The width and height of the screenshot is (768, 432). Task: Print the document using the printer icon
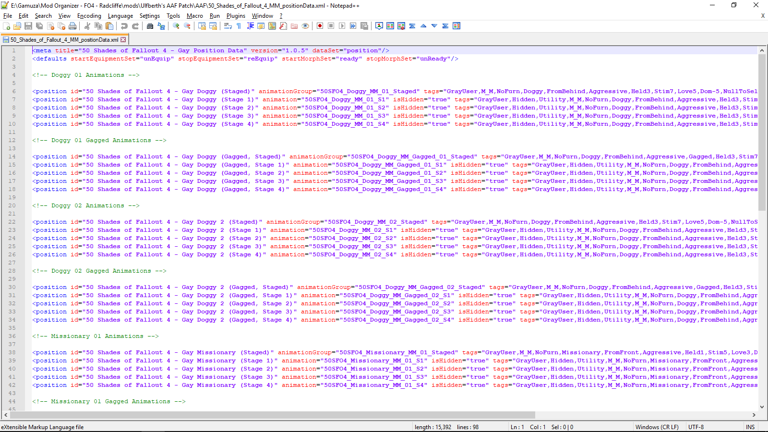pyautogui.click(x=72, y=26)
